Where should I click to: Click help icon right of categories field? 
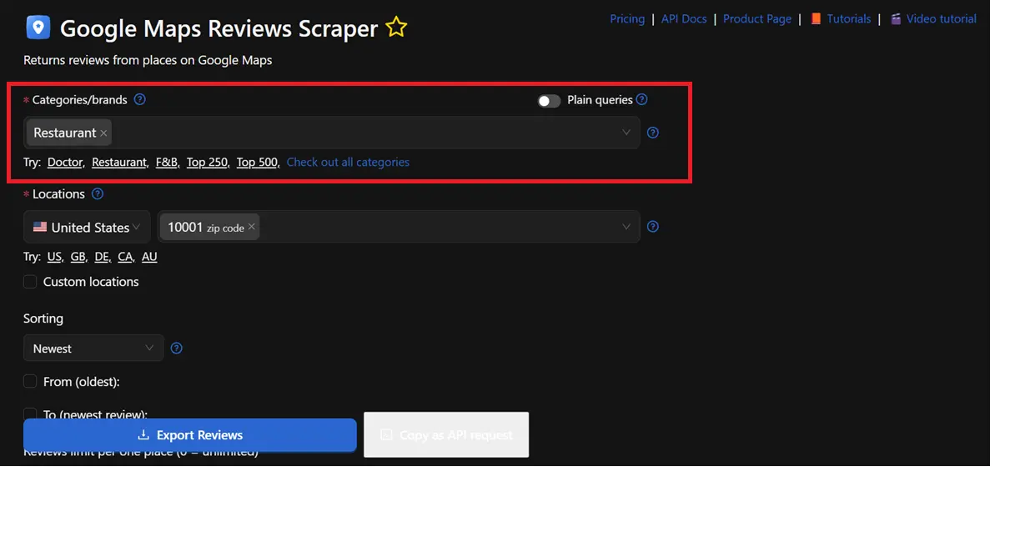[653, 133]
